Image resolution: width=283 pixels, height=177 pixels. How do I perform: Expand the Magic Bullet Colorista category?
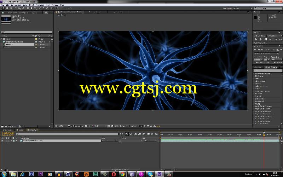(x=254, y=107)
